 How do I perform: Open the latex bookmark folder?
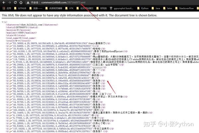(x=167, y=8)
